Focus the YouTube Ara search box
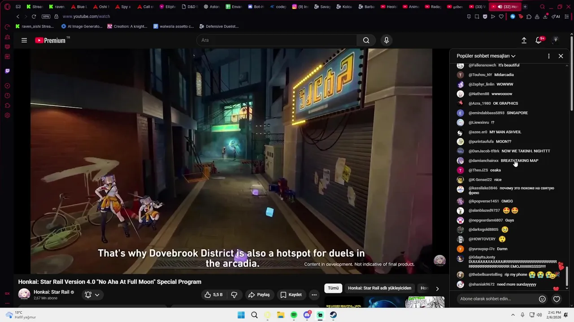Viewport: 574px width, 322px height. point(277,40)
